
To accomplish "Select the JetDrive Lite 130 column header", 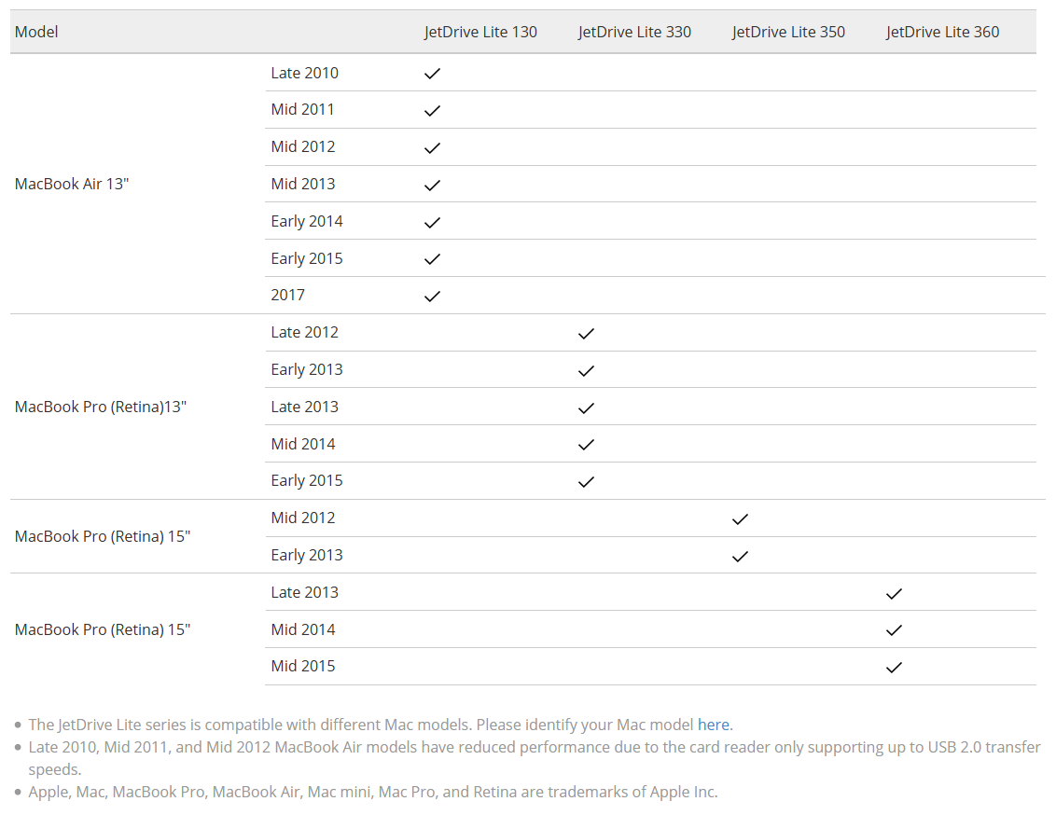I will point(480,32).
